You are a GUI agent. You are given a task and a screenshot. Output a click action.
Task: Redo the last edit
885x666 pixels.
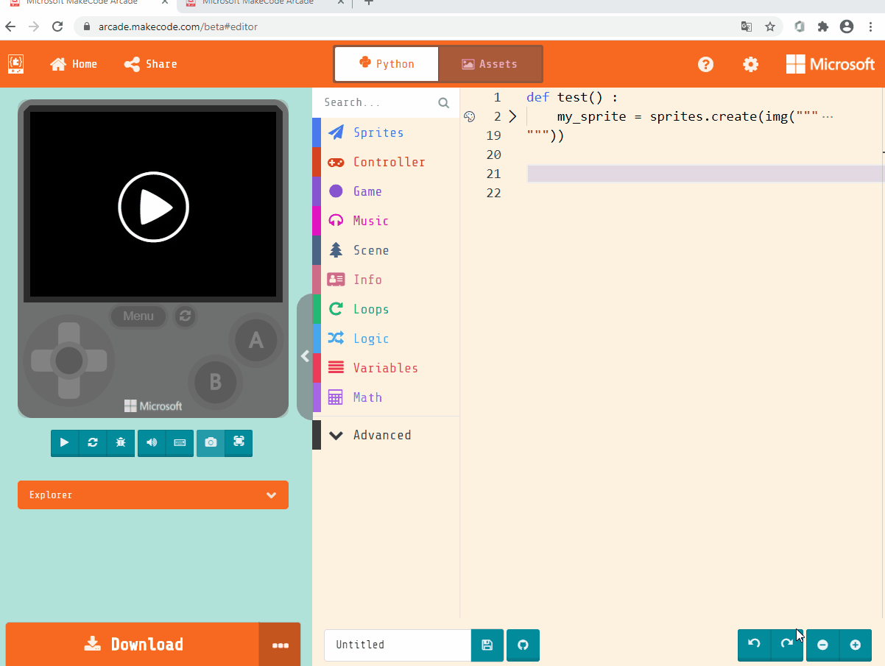point(787,645)
